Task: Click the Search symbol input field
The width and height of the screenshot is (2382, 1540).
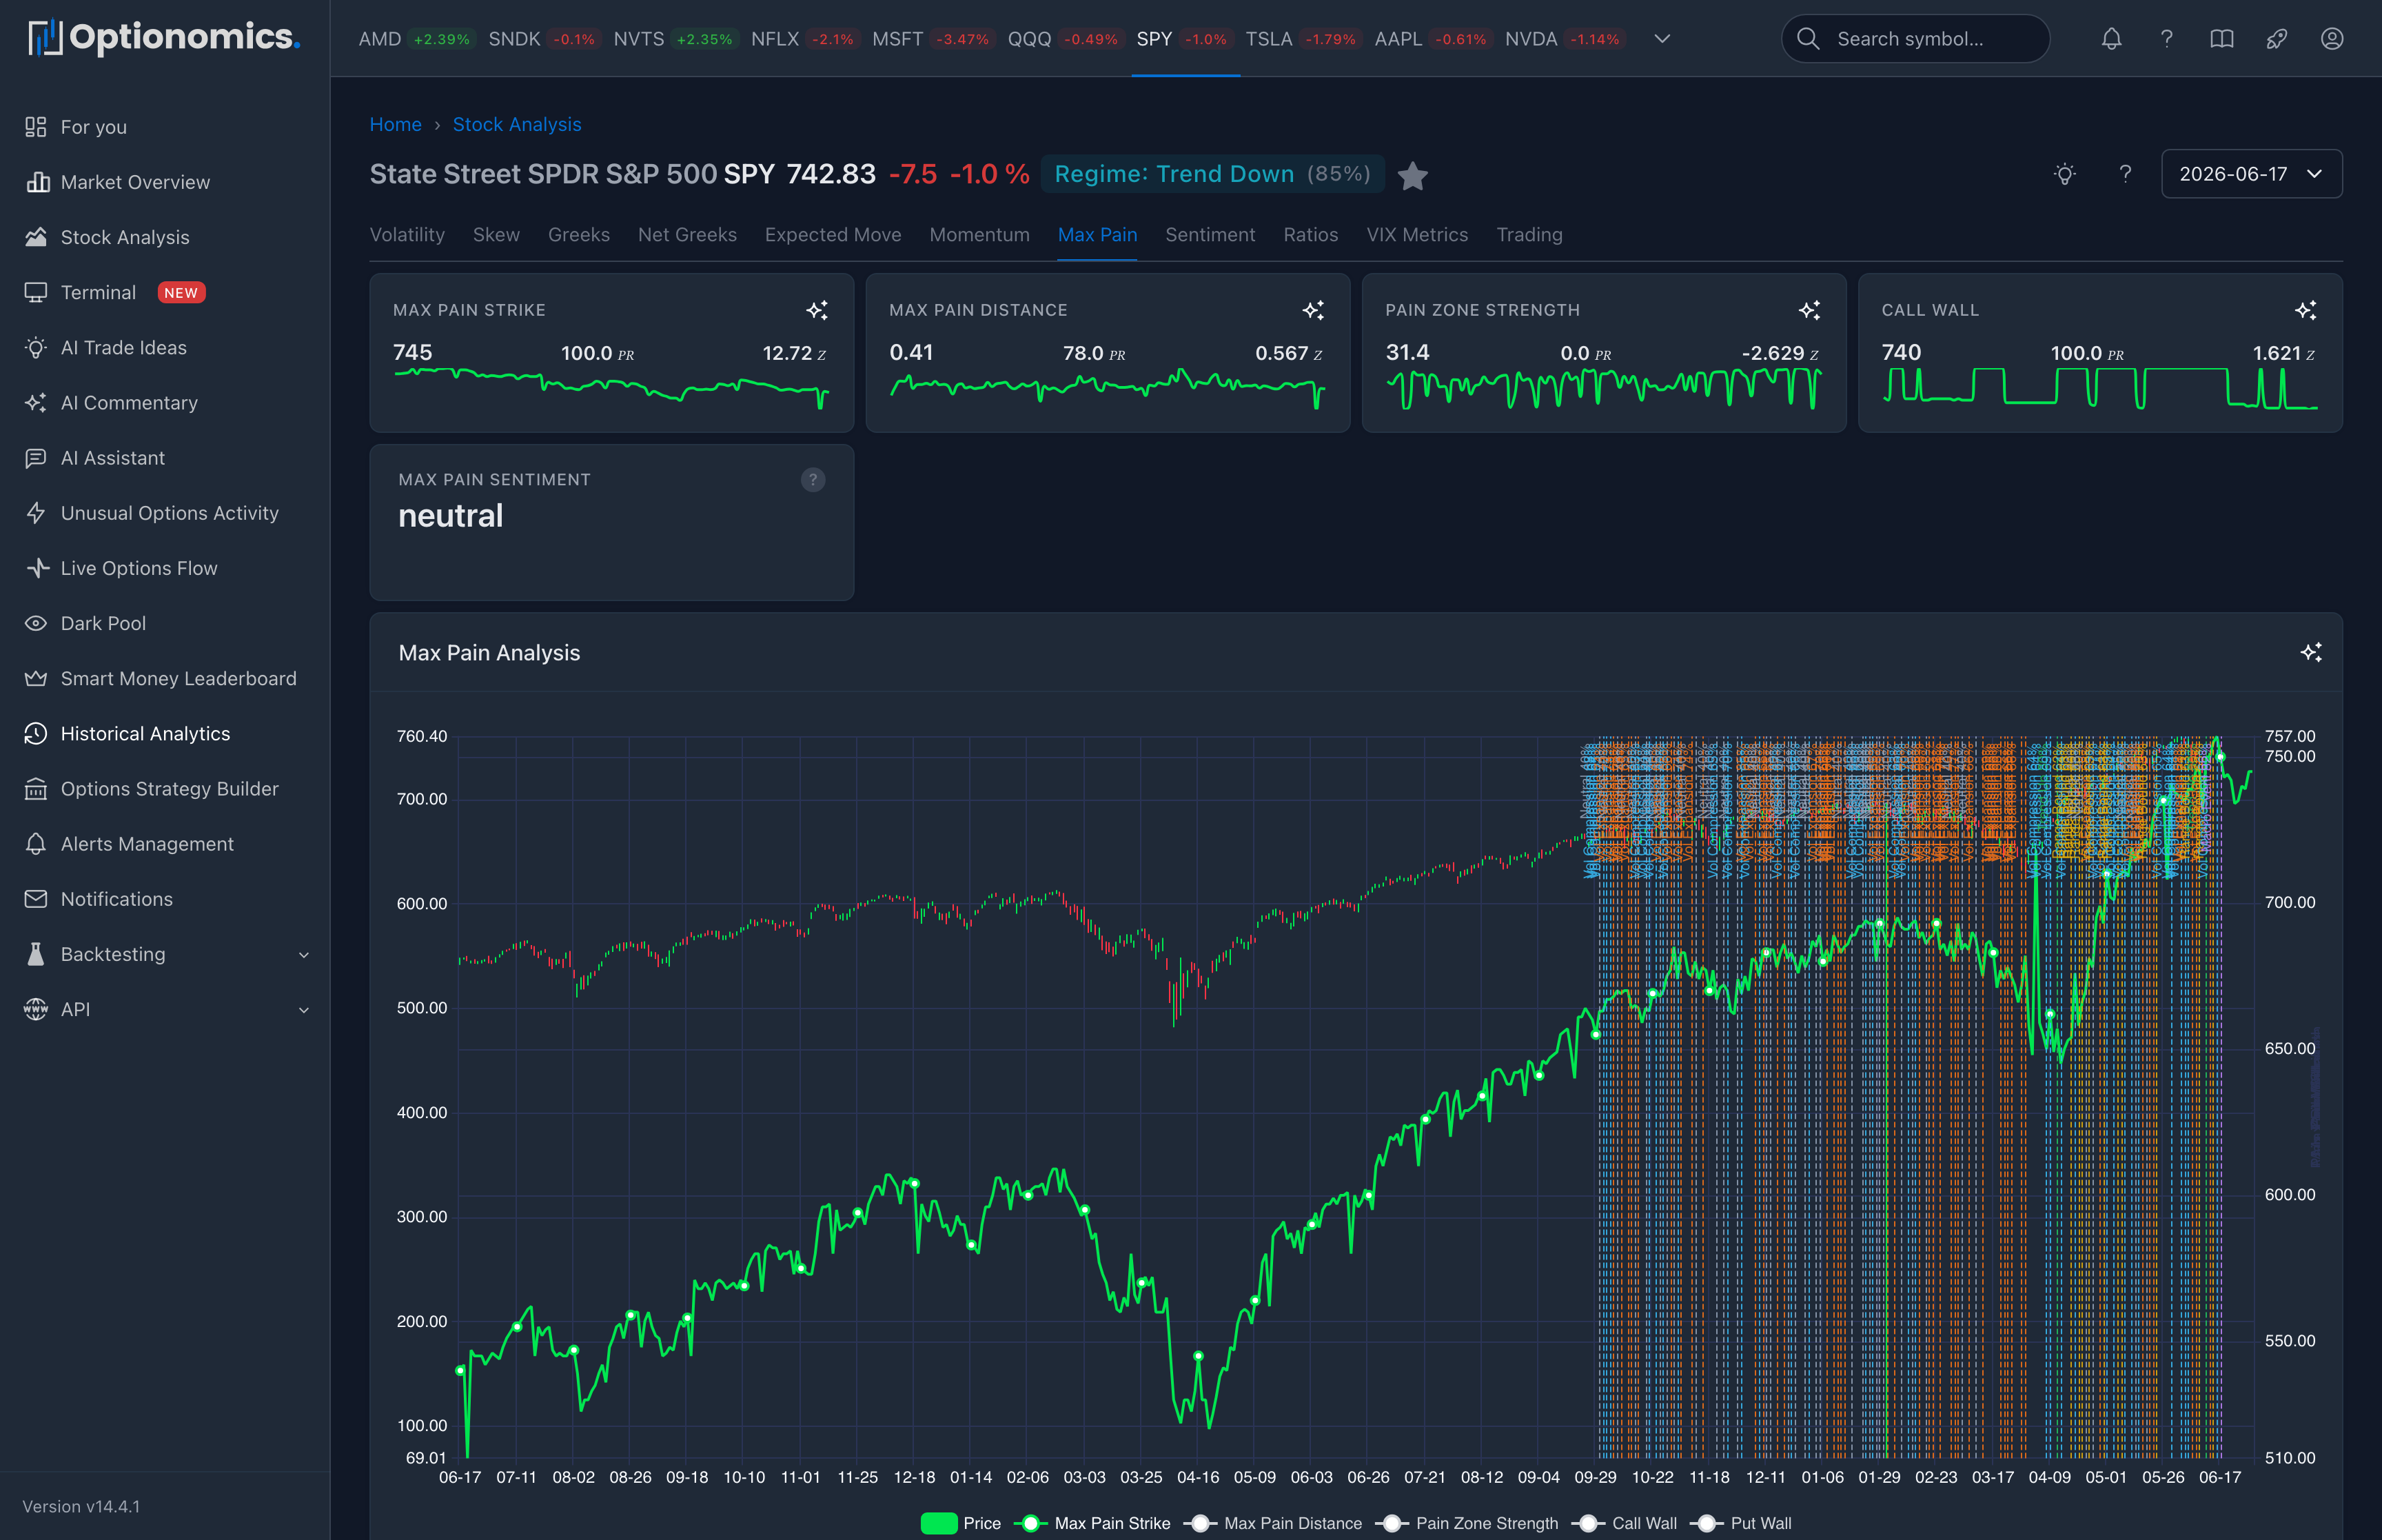Action: [x=1915, y=39]
